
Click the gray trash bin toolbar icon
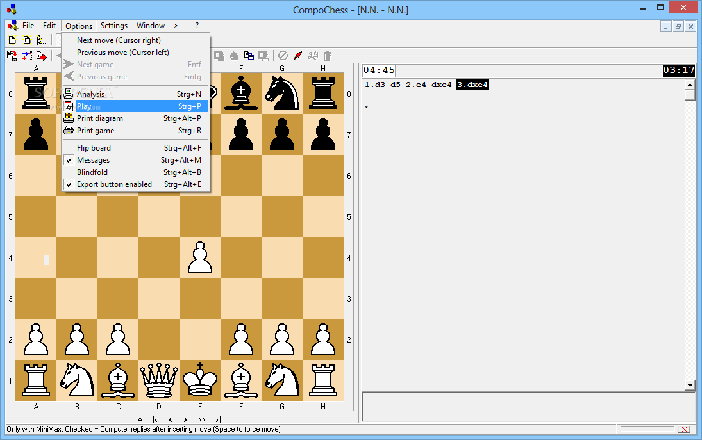click(327, 56)
